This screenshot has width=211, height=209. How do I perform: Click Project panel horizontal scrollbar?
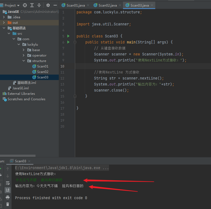[x=18, y=156]
